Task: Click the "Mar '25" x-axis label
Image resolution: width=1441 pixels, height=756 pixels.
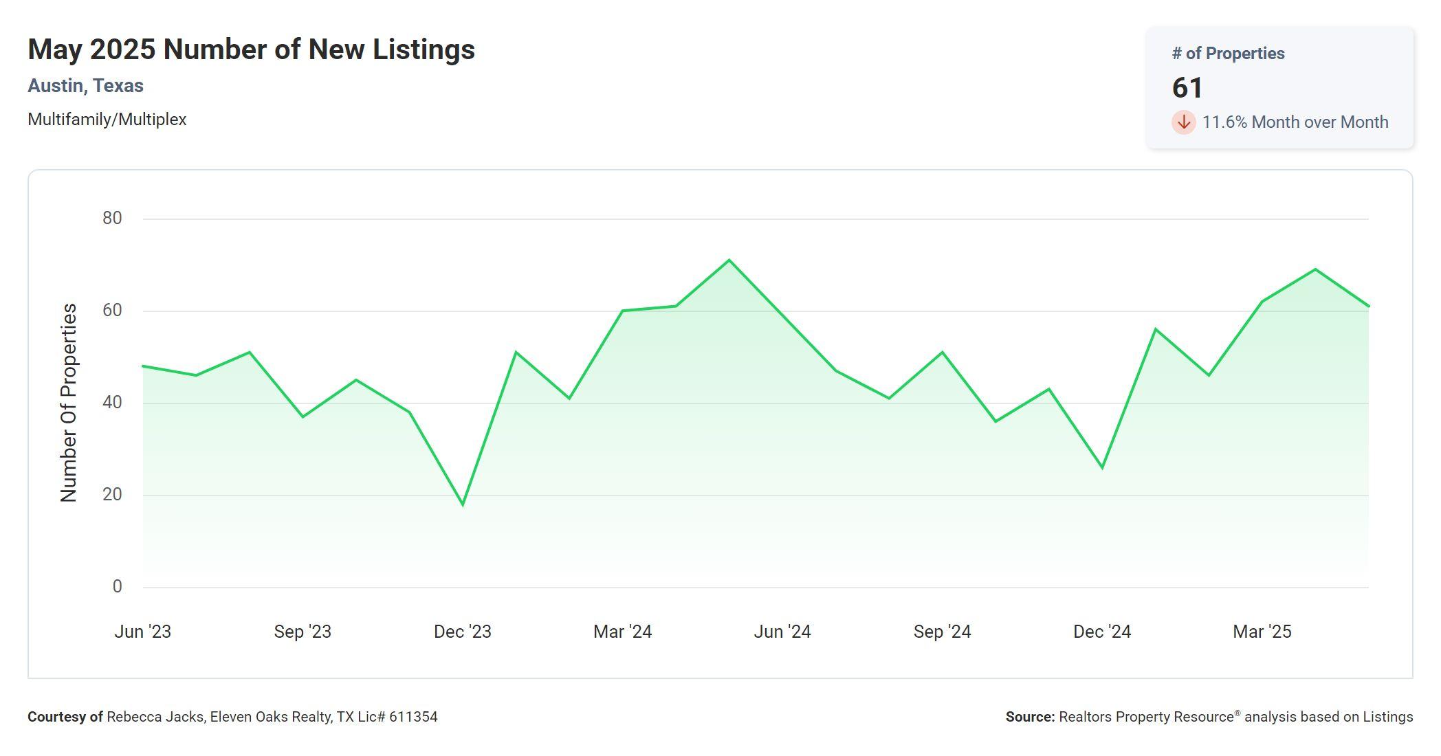Action: (1262, 632)
